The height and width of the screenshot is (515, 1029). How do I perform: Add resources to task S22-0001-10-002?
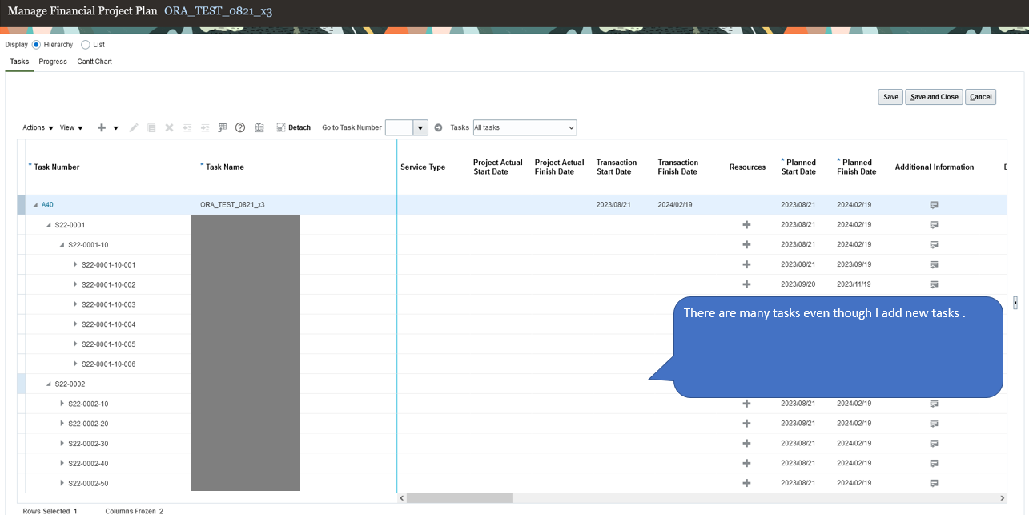[x=747, y=284]
